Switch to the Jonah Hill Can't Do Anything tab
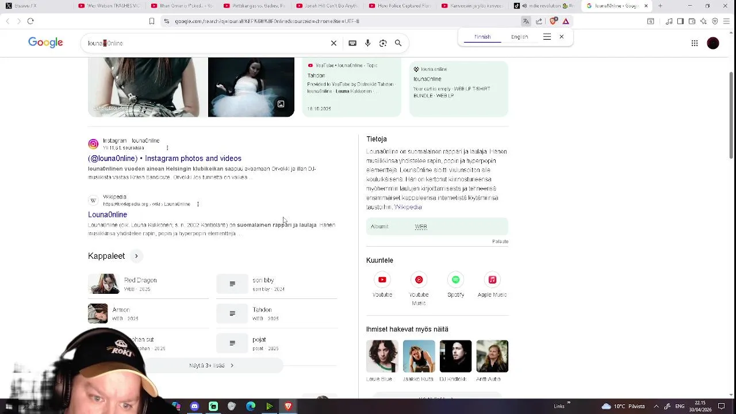 pos(328,6)
